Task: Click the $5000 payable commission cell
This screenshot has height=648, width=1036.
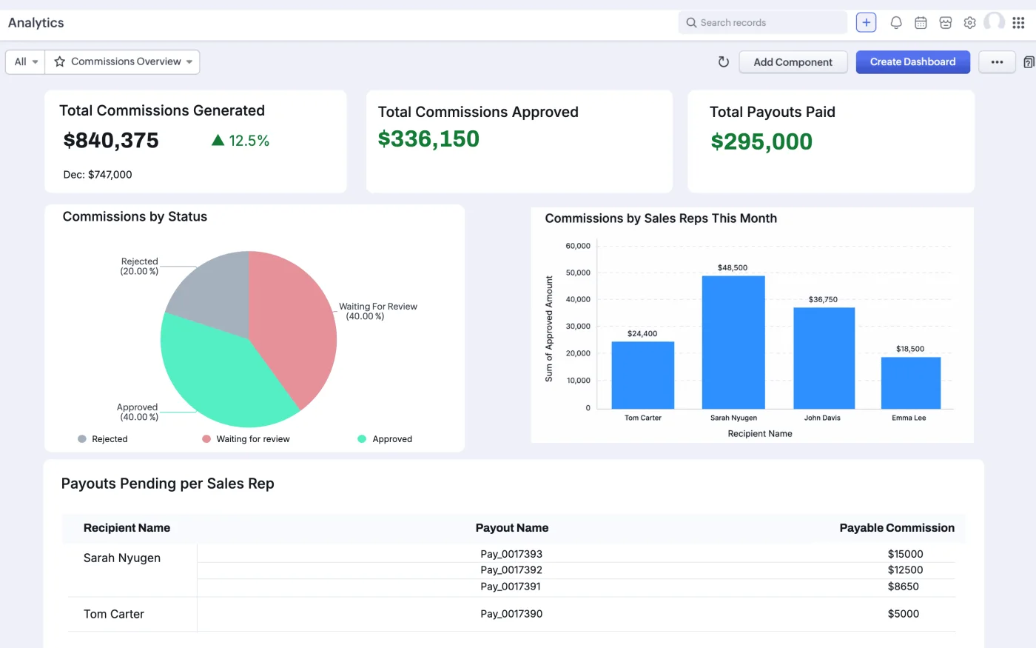Action: 903,614
